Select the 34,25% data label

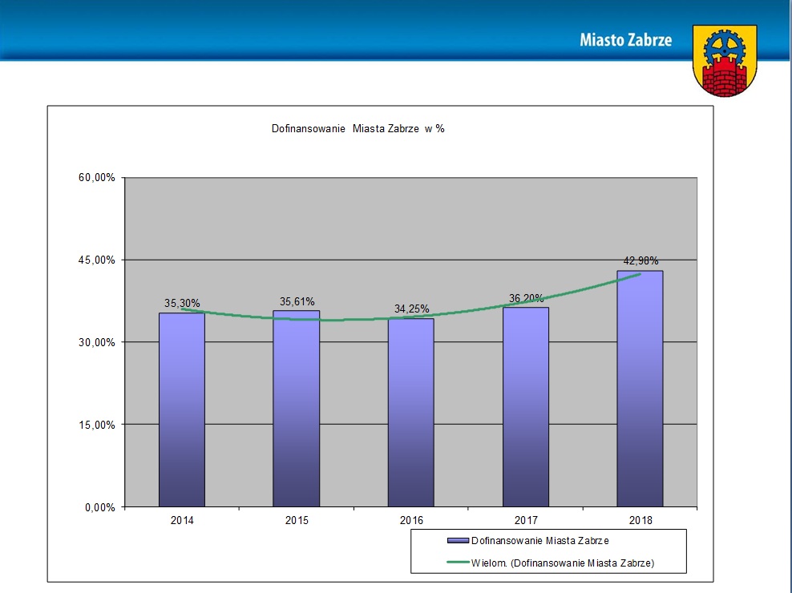click(x=411, y=309)
